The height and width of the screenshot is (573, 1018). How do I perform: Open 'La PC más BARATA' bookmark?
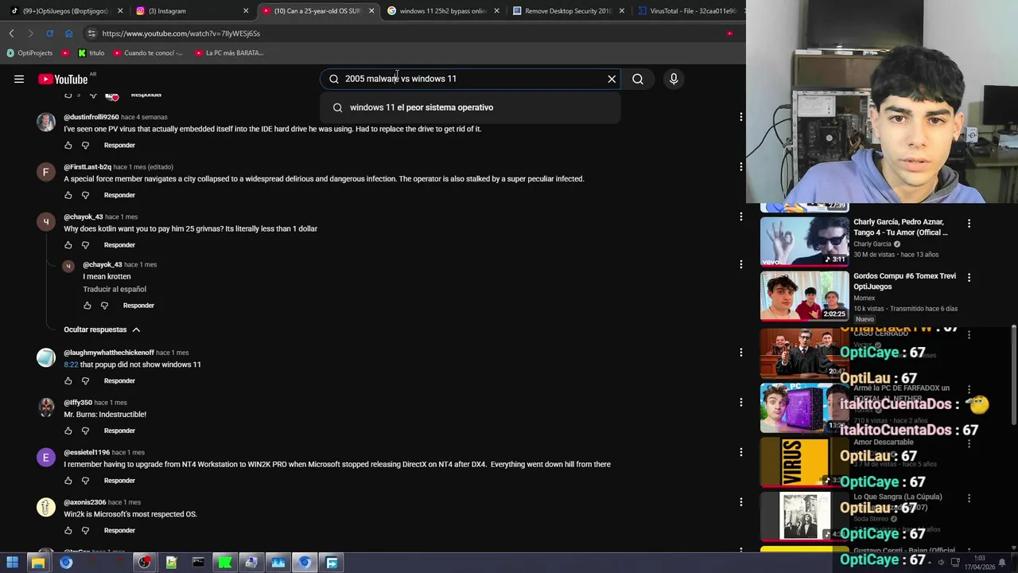point(229,53)
